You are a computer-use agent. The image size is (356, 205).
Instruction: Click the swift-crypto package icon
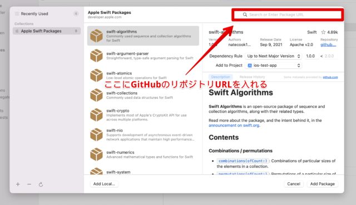(x=96, y=115)
